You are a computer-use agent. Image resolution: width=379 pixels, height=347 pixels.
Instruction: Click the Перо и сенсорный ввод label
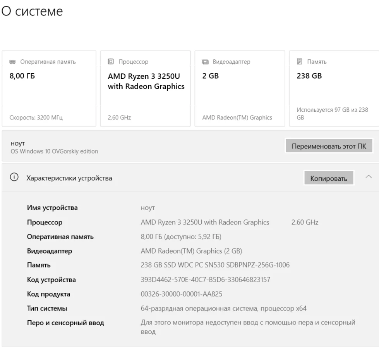(x=65, y=323)
